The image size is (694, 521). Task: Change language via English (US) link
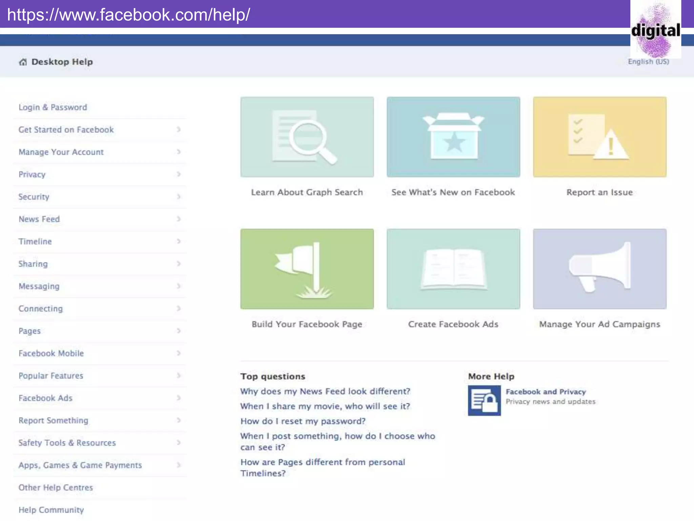(x=648, y=62)
